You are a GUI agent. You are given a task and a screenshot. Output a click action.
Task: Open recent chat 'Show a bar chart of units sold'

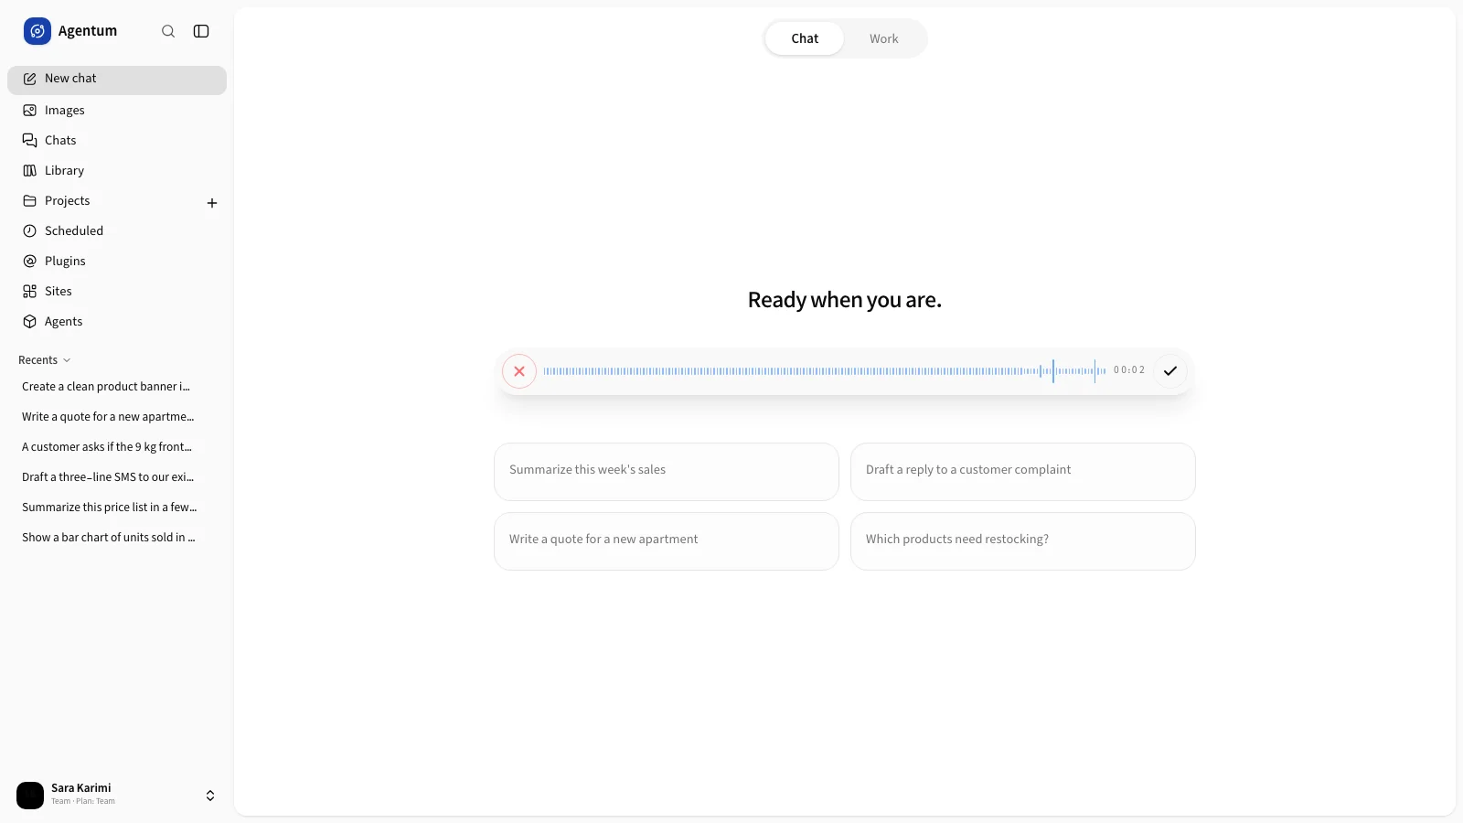click(x=117, y=538)
